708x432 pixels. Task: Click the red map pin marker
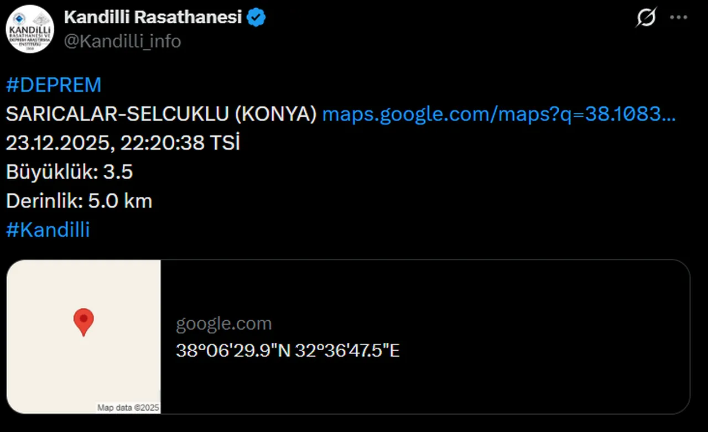(84, 321)
